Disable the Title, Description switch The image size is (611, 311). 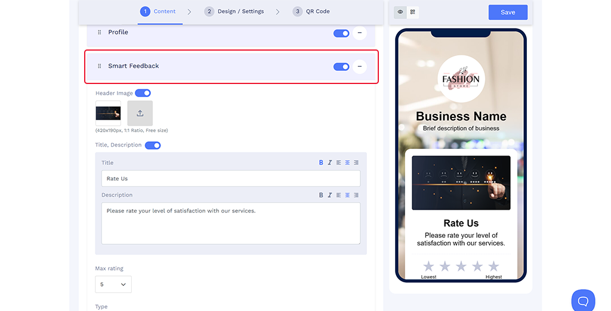point(153,145)
